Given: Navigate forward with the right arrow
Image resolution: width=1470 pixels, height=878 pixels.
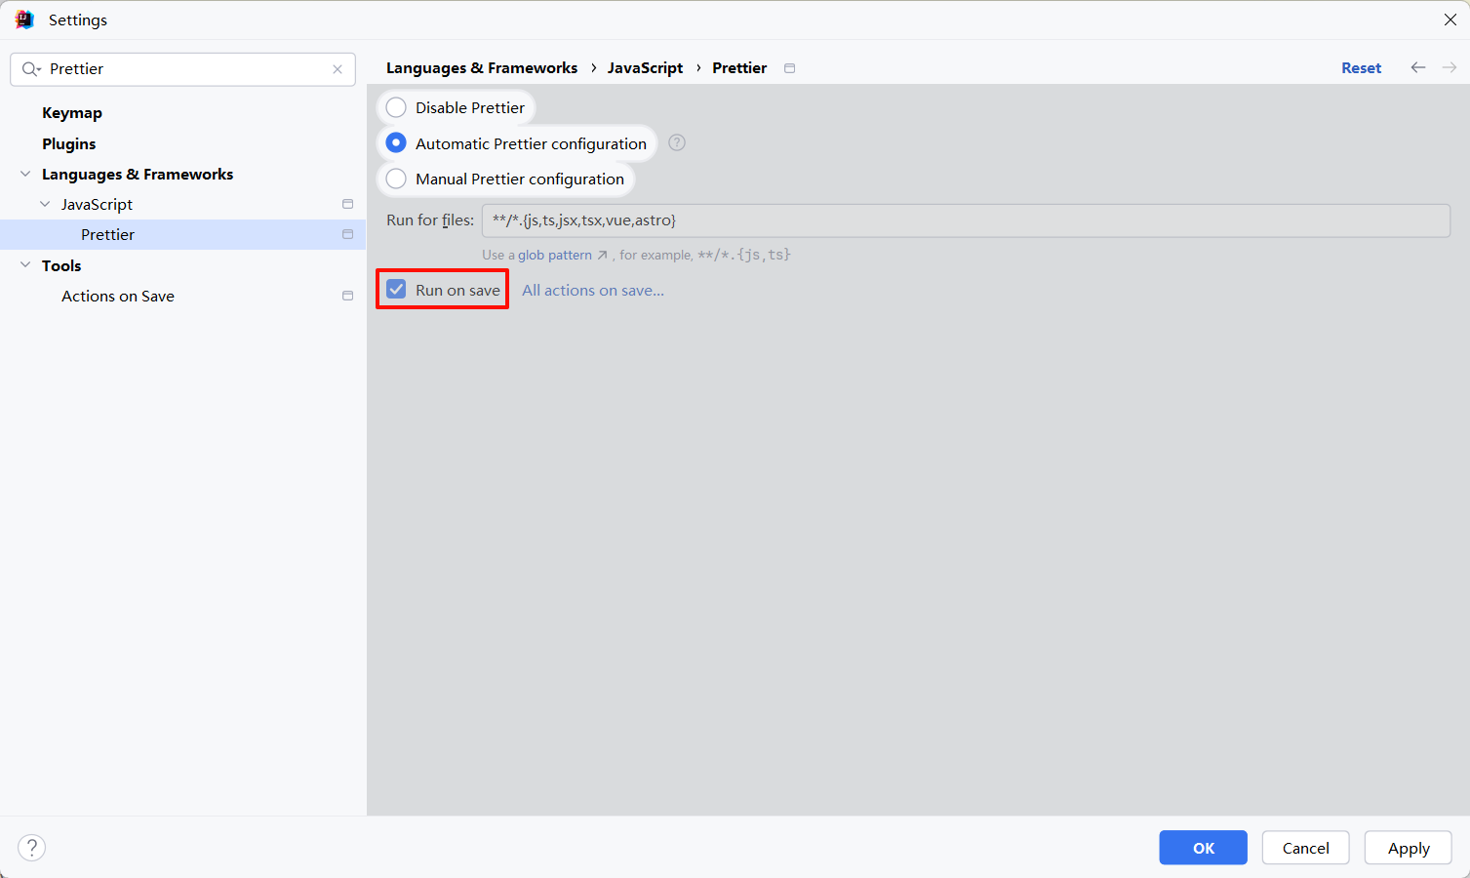Looking at the screenshot, I should [x=1449, y=67].
